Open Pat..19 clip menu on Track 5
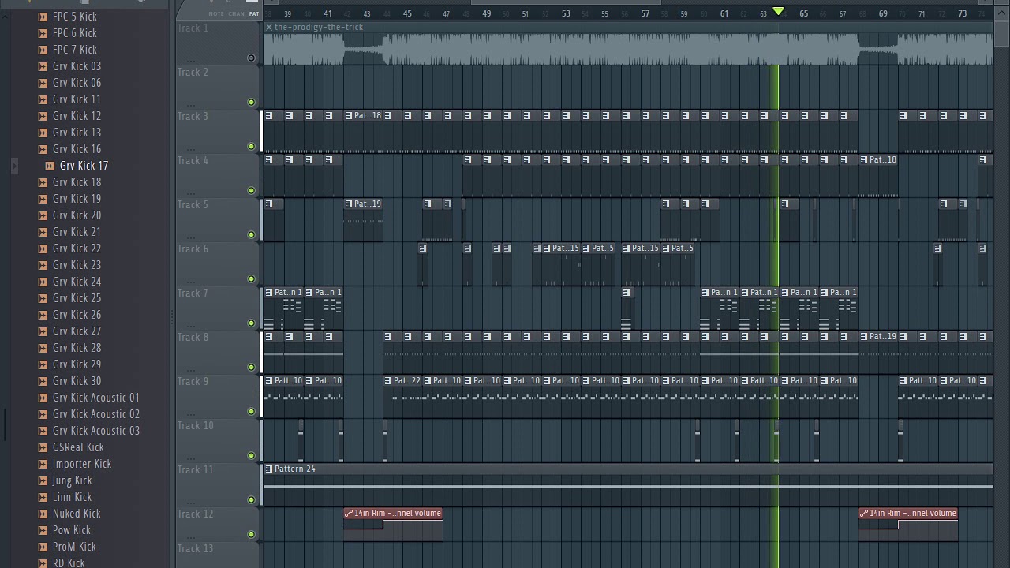The height and width of the screenshot is (568, 1010). [x=349, y=204]
